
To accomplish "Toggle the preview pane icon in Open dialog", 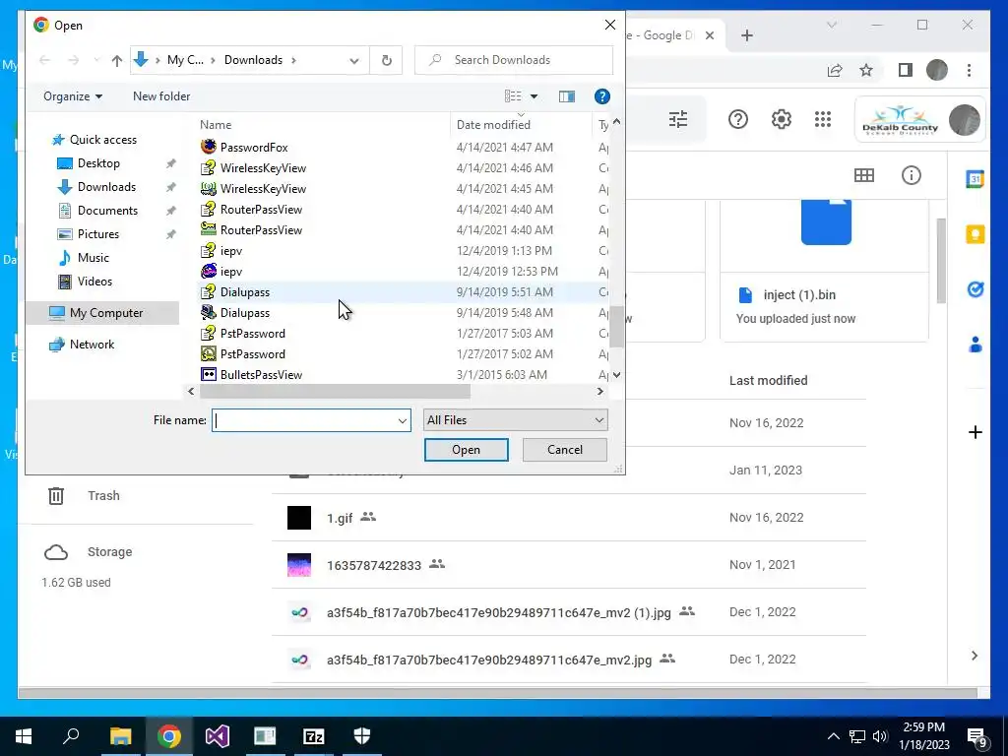I will coord(566,96).
